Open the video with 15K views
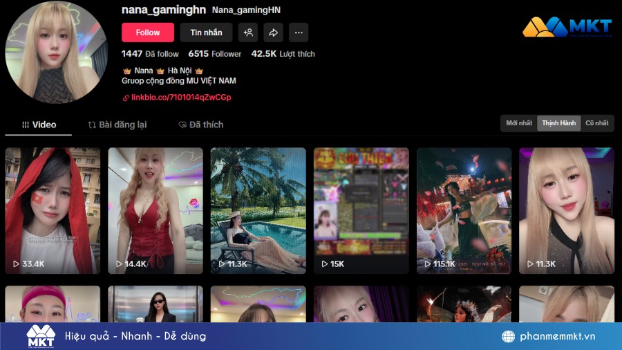622x350 pixels. pos(361,211)
